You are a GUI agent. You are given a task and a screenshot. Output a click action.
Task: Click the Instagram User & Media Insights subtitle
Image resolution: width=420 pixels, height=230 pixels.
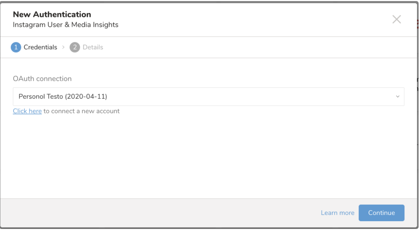[65, 25]
